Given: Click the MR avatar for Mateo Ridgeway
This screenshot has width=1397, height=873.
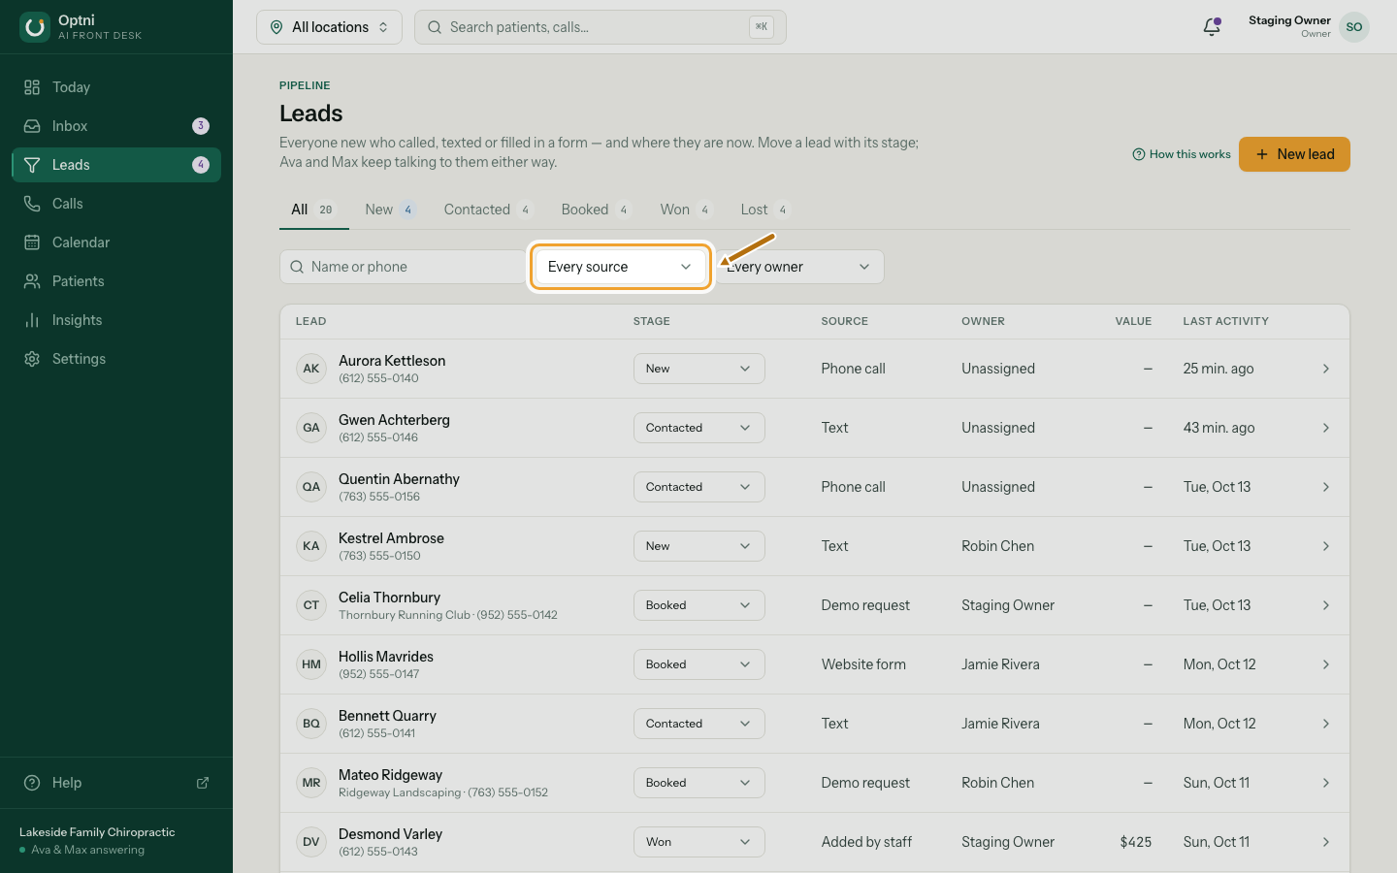Looking at the screenshot, I should coord(311,783).
